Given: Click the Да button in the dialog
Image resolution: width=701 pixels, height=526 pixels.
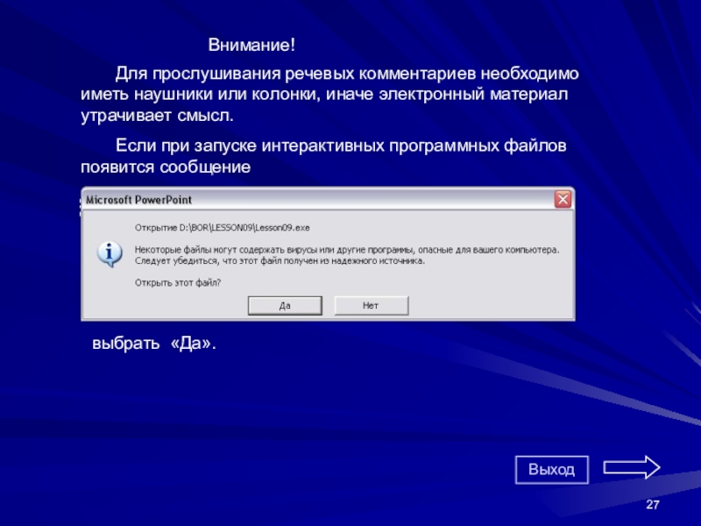Looking at the screenshot, I should point(285,305).
